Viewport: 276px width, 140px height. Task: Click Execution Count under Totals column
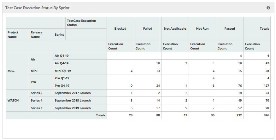coord(257,46)
